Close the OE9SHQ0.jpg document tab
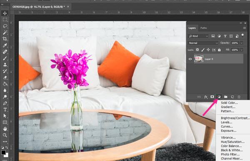Image resolution: width=250 pixels, height=161 pixels. pos(68,7)
